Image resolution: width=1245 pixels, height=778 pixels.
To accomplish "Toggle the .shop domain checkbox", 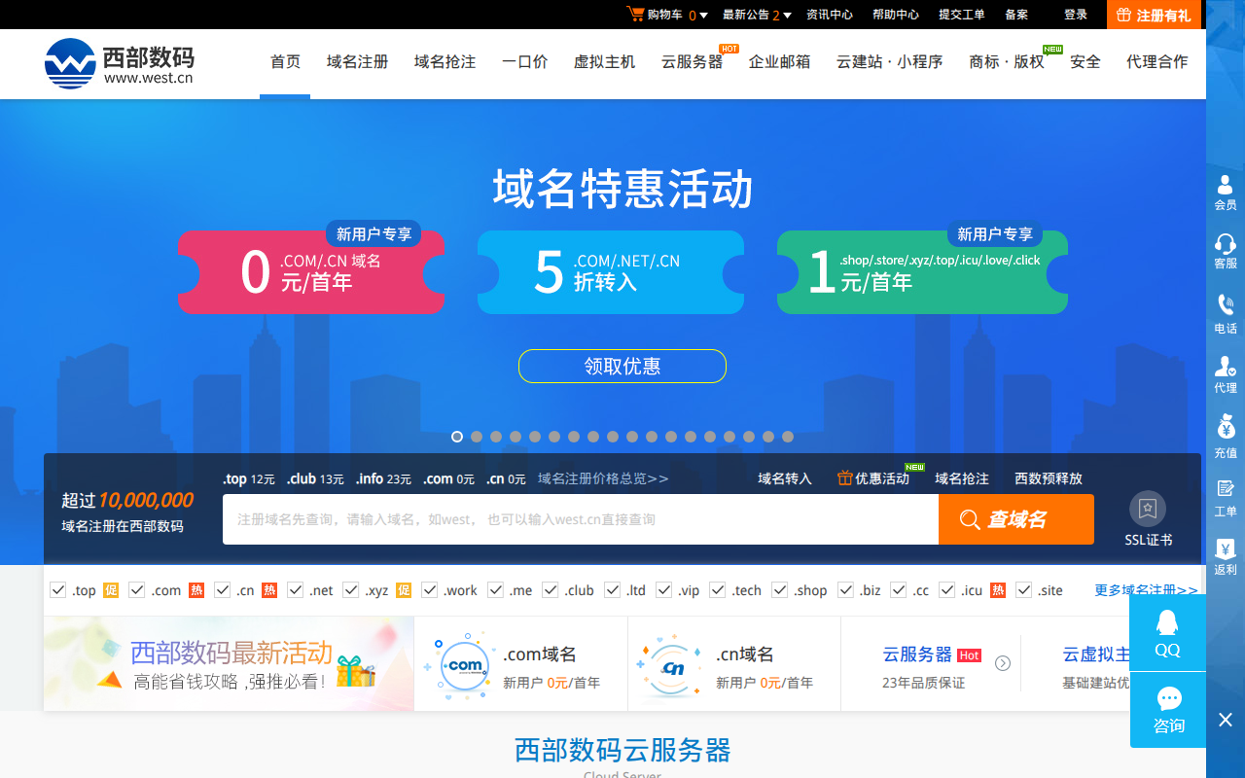I will point(779,589).
